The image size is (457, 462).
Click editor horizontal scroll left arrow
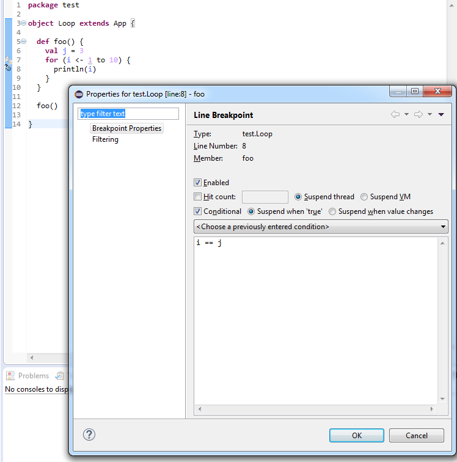(32, 358)
